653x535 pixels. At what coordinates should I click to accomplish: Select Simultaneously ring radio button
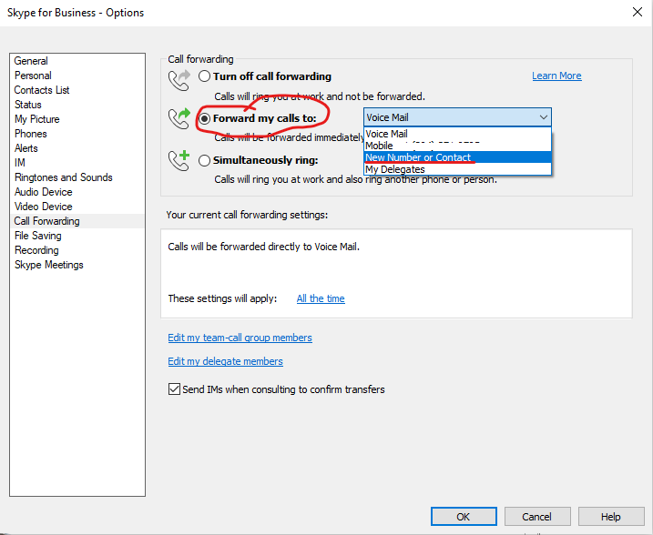(x=205, y=160)
